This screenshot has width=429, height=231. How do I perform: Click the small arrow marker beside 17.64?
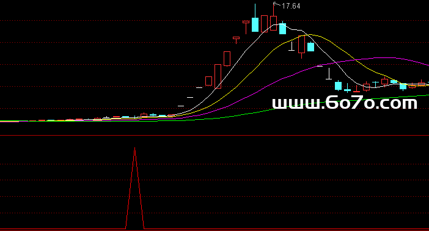point(276,4)
